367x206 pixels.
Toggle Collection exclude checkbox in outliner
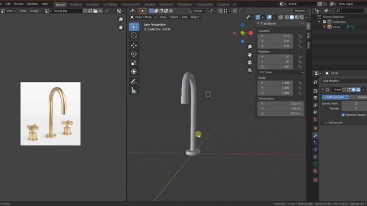(x=325, y=22)
